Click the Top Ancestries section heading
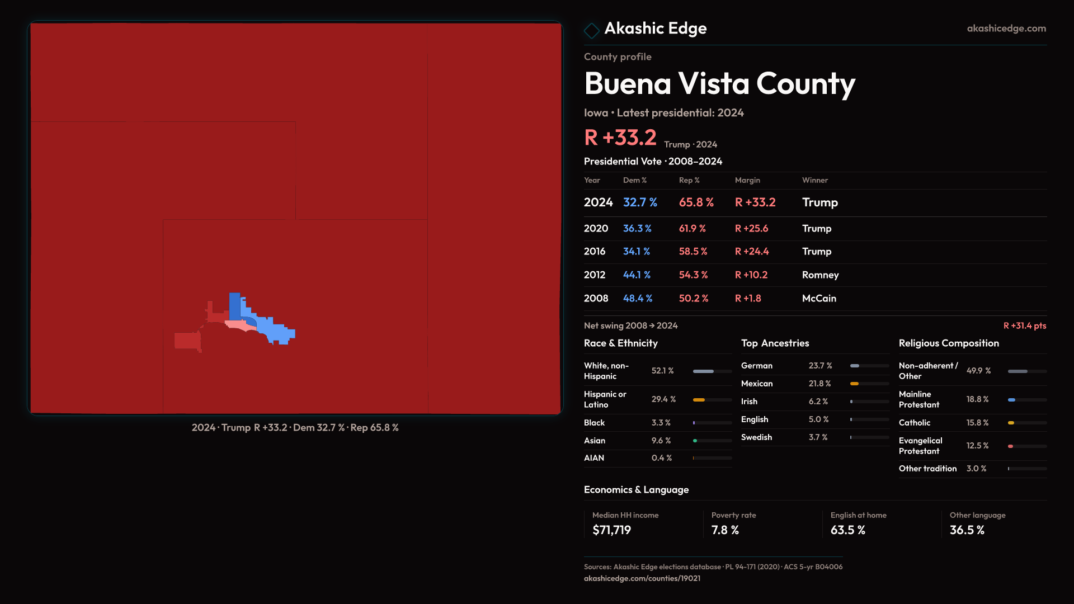 click(775, 343)
